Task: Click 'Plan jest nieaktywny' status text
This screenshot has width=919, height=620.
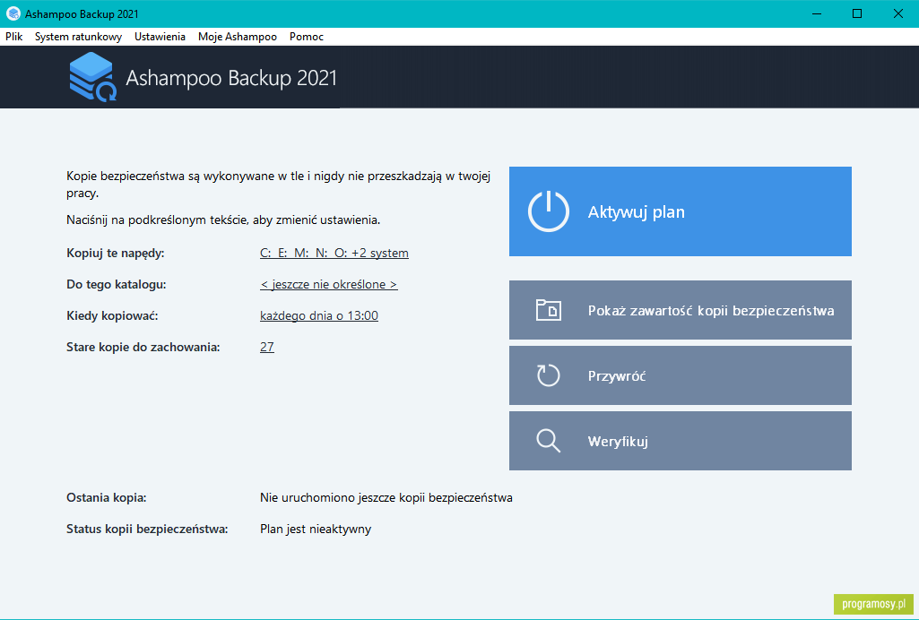Action: (316, 530)
